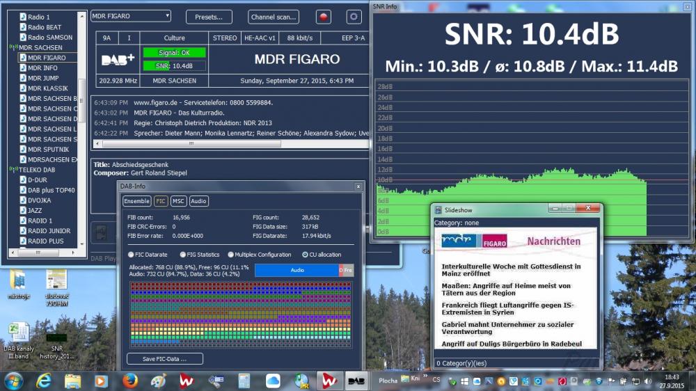Click the Save FIC-Data ... button
Viewport: 696px width, 391px height.
[166, 359]
